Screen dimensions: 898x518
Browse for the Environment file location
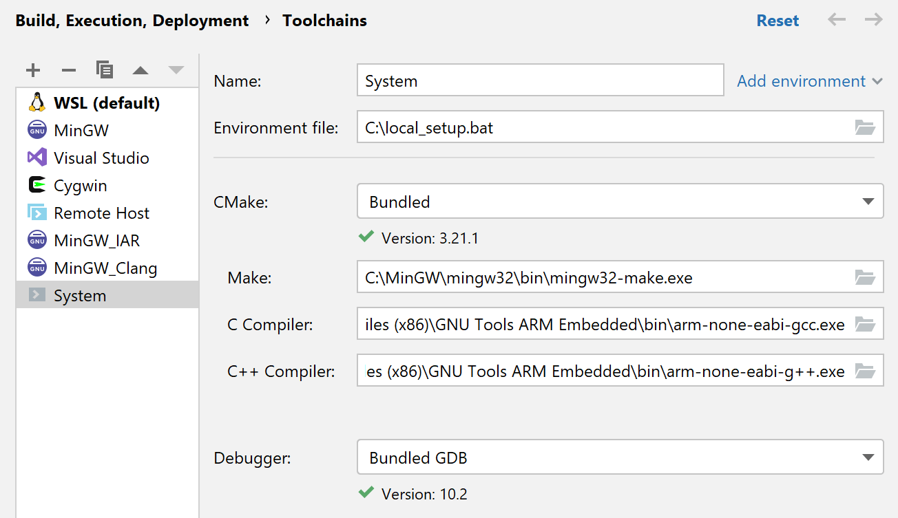click(867, 127)
